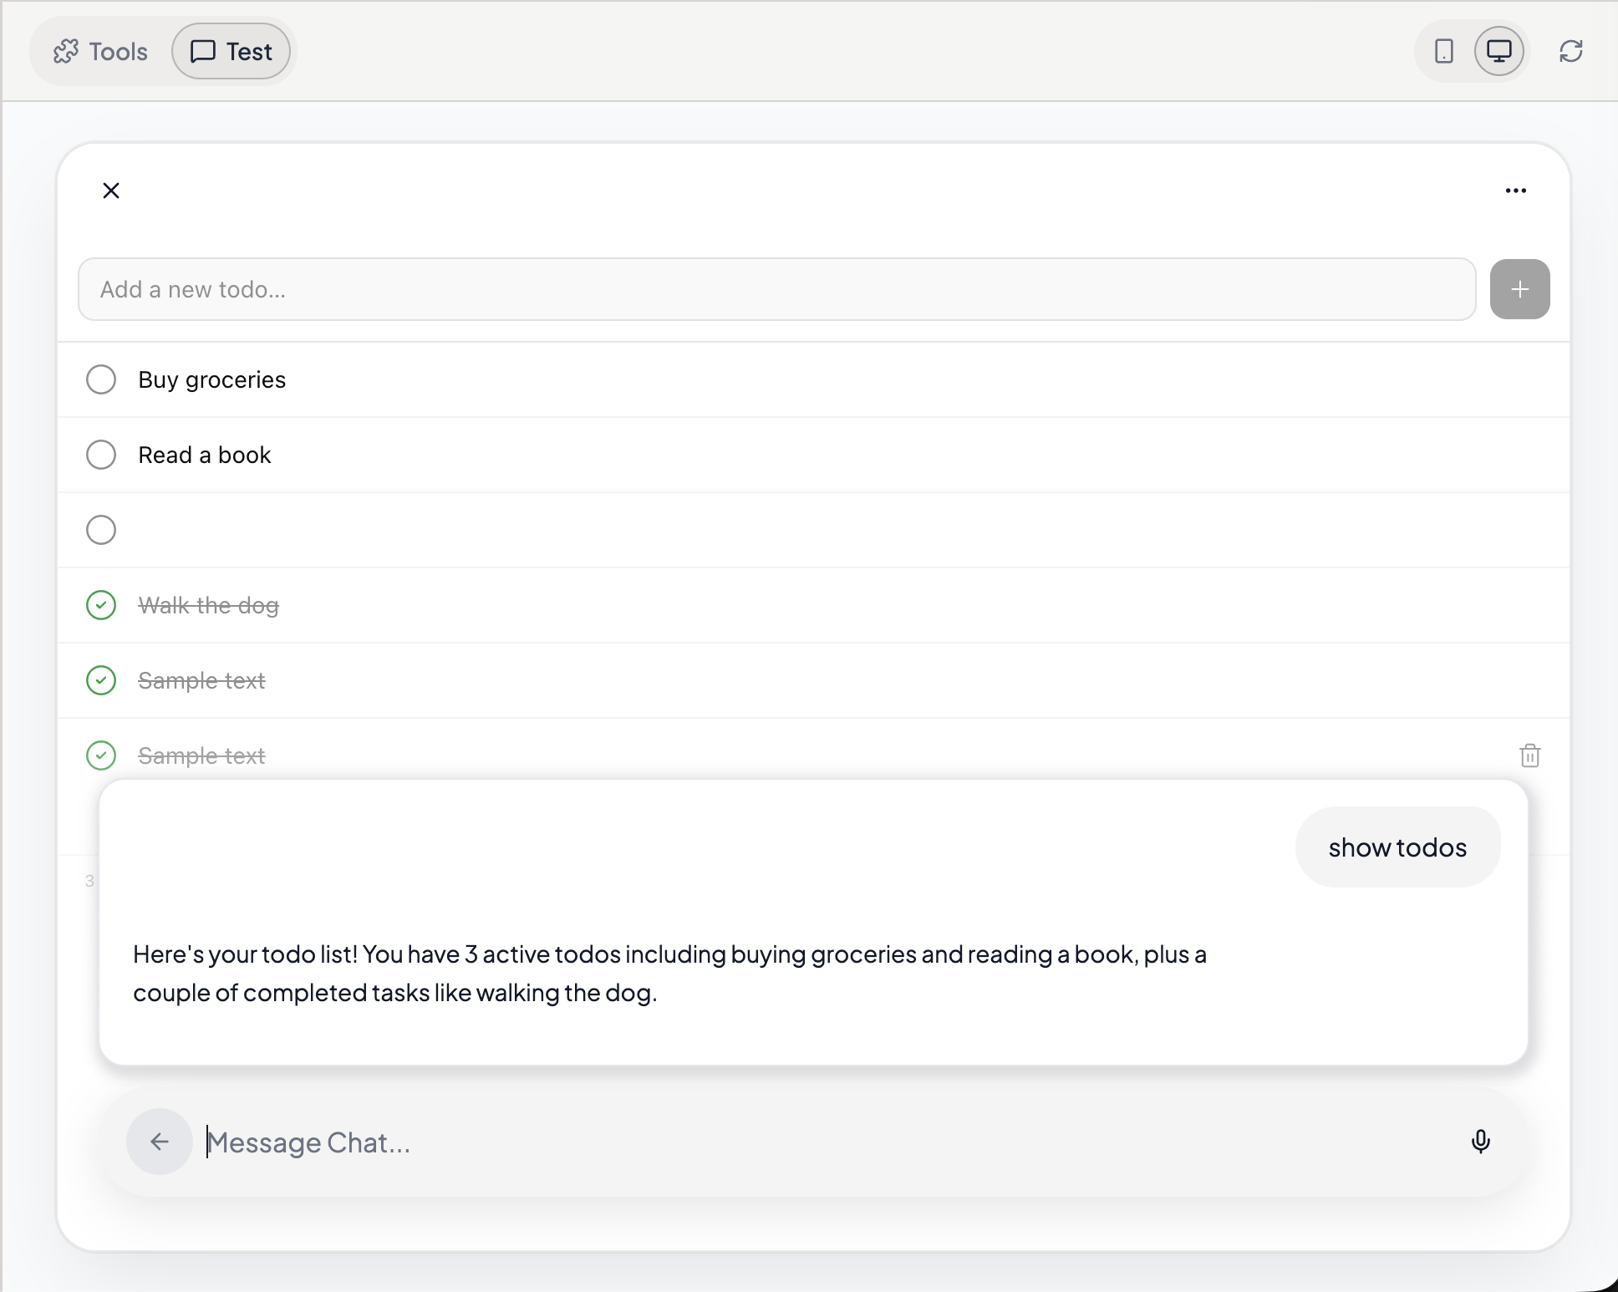Open the Tools tab

(100, 51)
